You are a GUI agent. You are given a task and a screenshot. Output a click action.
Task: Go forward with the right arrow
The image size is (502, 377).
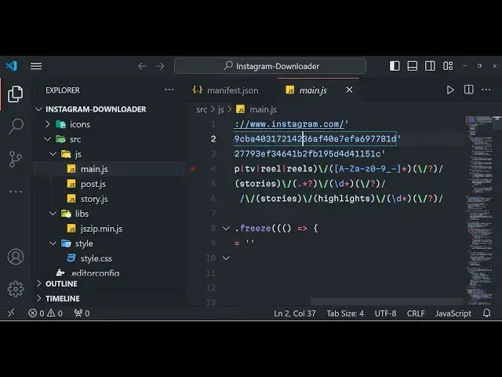point(160,66)
